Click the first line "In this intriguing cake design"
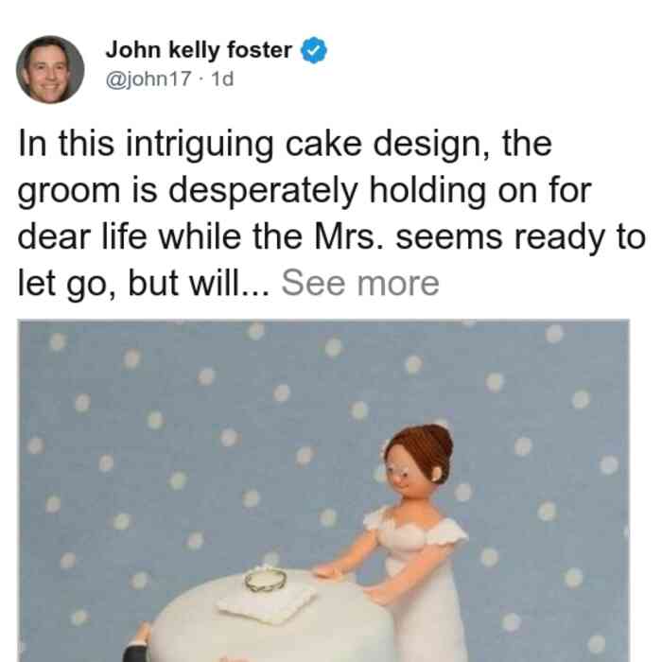Screen dimensions: 662x662 [285, 145]
